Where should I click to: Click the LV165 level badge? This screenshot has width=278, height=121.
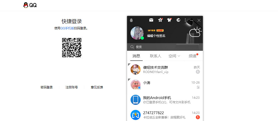(151, 30)
